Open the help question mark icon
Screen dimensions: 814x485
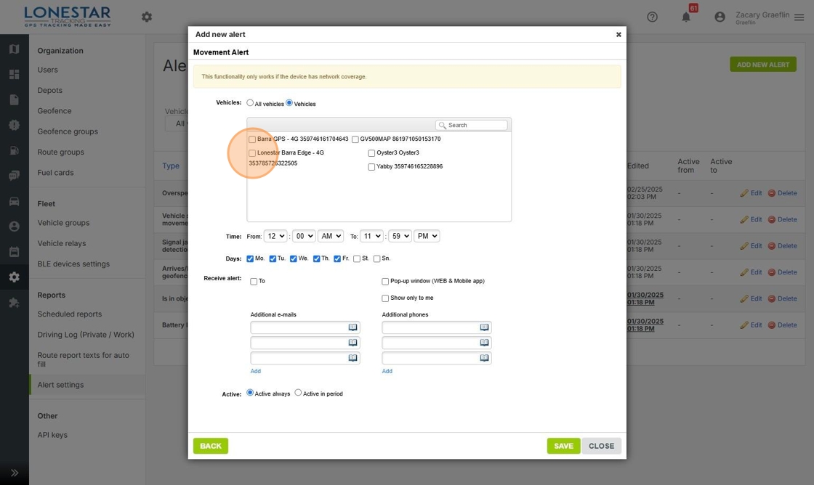coord(652,17)
